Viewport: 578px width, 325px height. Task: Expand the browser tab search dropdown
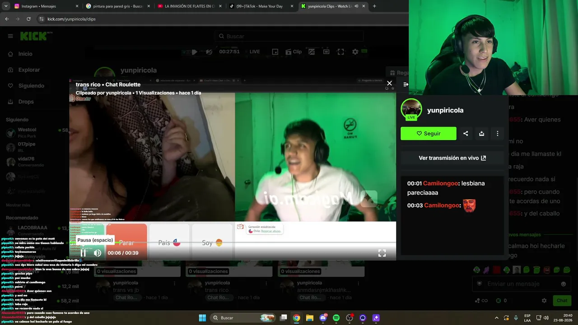coord(6,6)
